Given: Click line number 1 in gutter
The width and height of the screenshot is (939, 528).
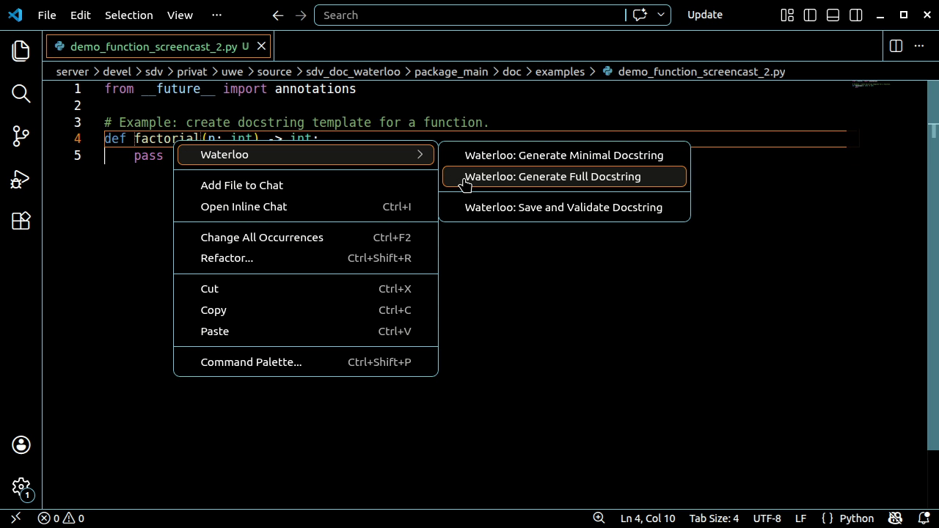Looking at the screenshot, I should [77, 89].
